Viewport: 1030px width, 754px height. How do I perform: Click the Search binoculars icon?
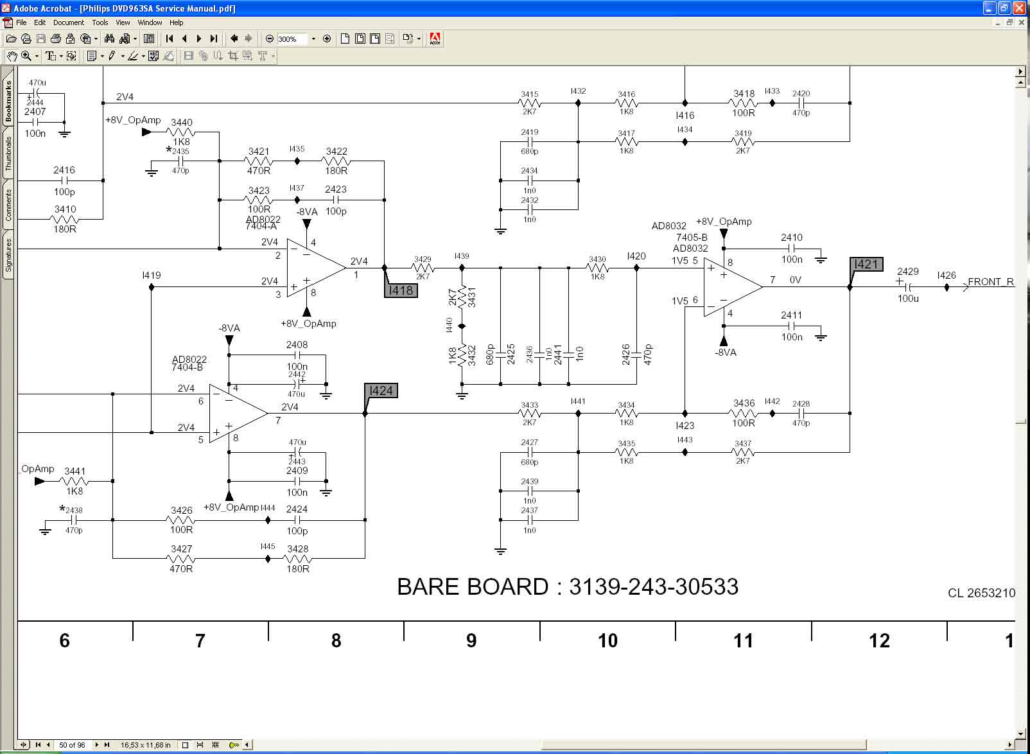point(109,39)
